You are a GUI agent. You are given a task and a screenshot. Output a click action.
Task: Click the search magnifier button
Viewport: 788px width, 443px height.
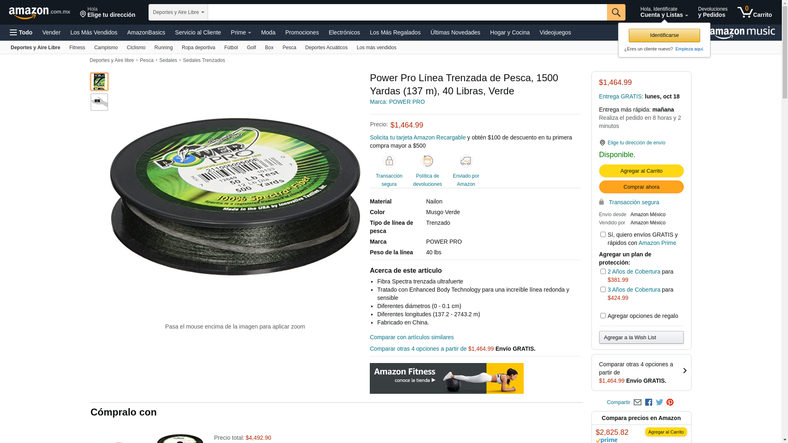click(616, 12)
